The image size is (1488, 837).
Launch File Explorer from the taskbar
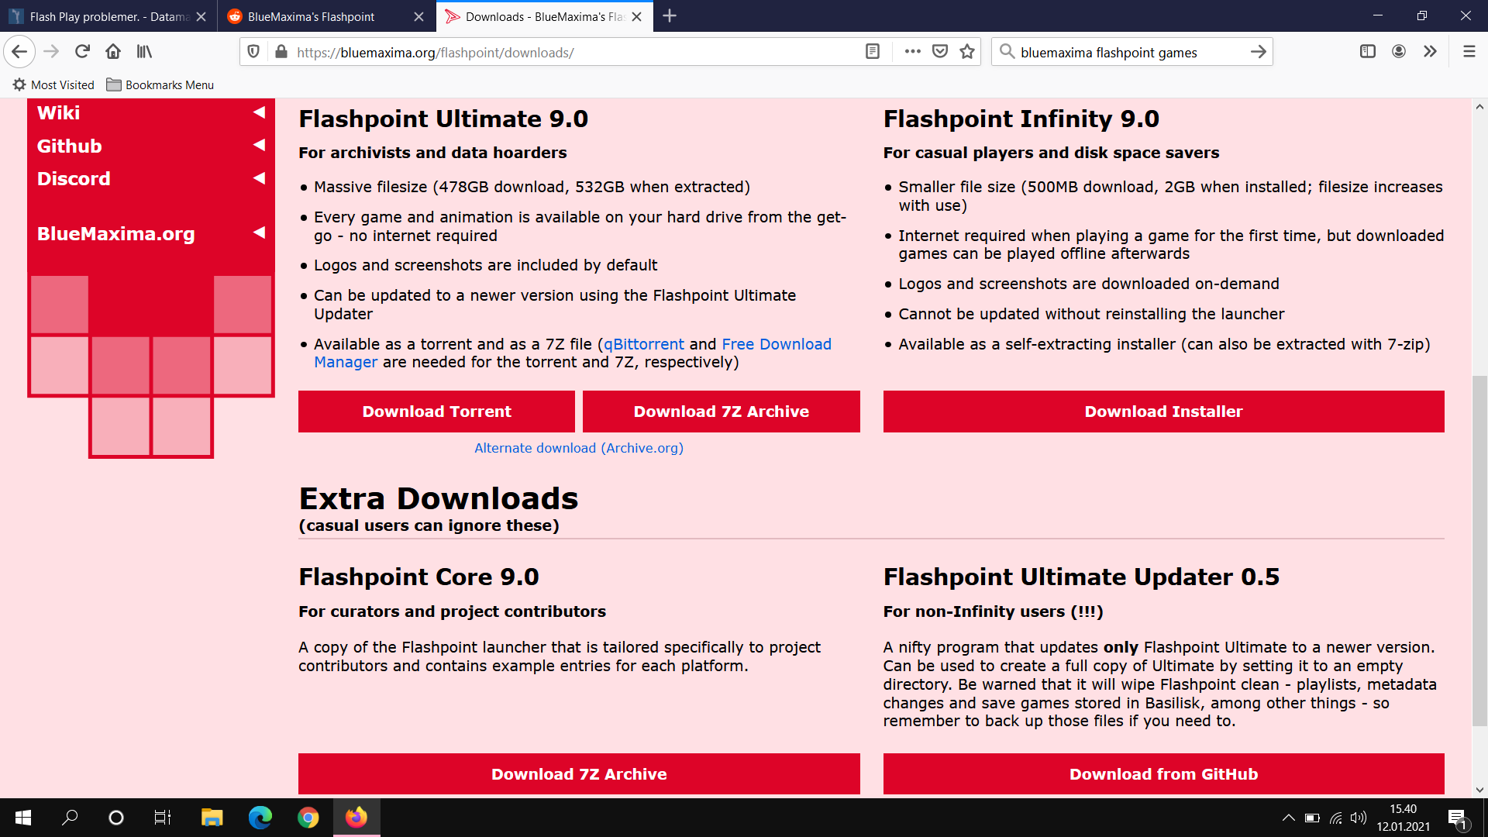(x=212, y=818)
